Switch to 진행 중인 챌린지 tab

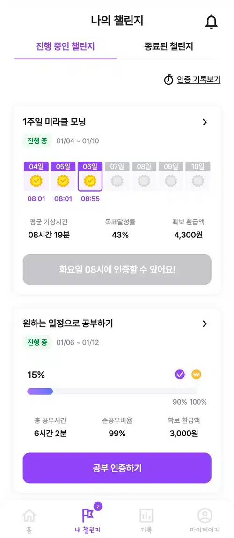coord(65,47)
